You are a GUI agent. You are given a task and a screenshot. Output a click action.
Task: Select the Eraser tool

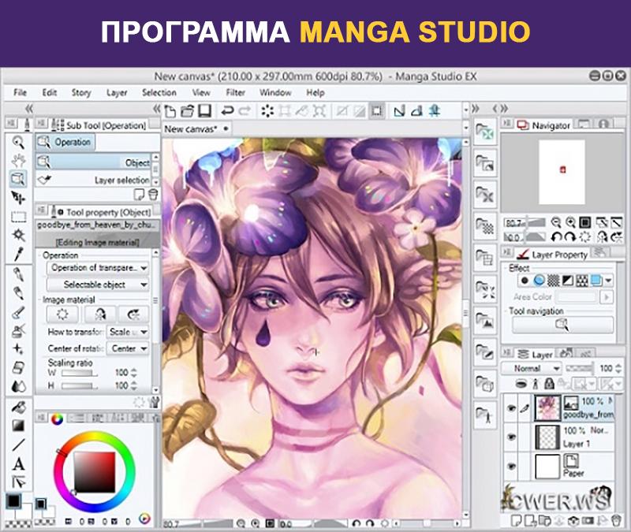[x=18, y=367]
